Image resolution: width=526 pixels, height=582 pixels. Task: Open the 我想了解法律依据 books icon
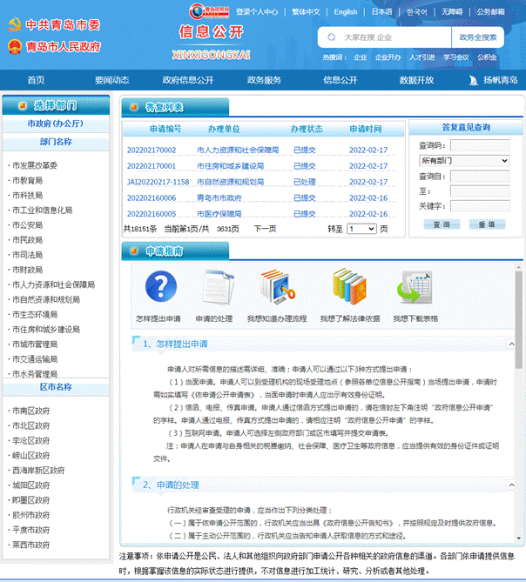tap(348, 287)
